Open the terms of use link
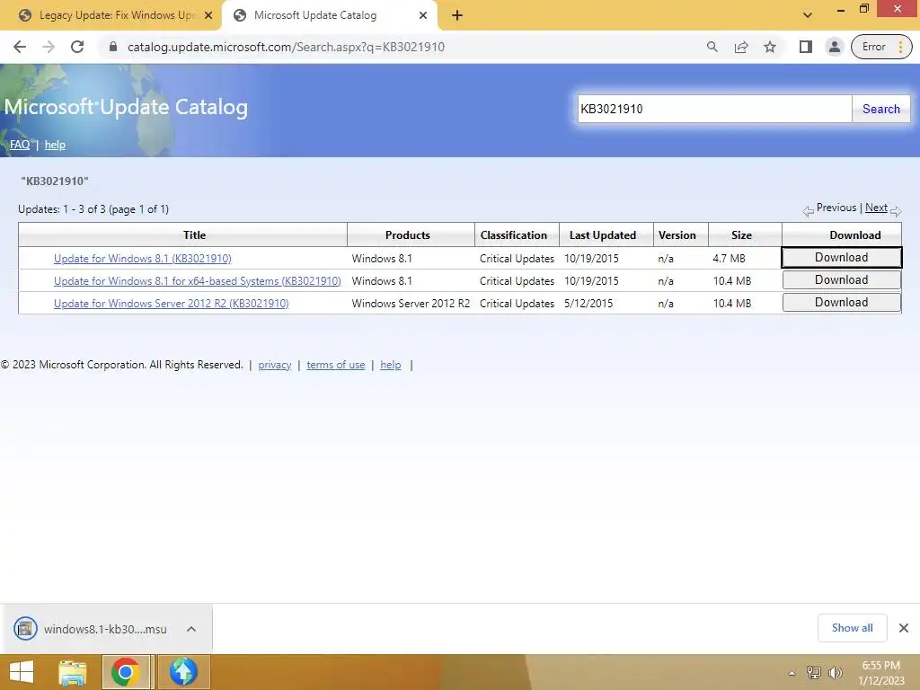The image size is (920, 690). (x=336, y=365)
